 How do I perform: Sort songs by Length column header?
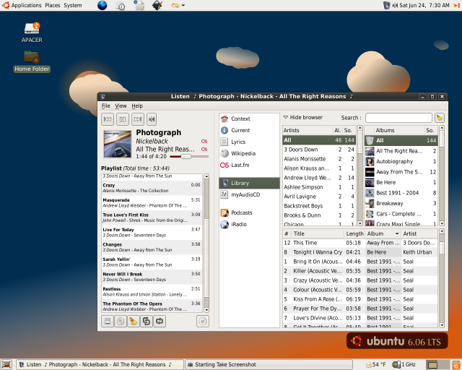click(354, 233)
